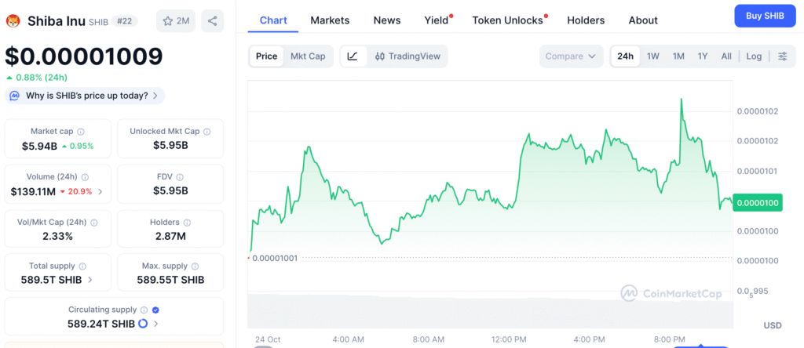The image size is (804, 348).
Task: Click the price spike on the chart
Action: (681, 100)
